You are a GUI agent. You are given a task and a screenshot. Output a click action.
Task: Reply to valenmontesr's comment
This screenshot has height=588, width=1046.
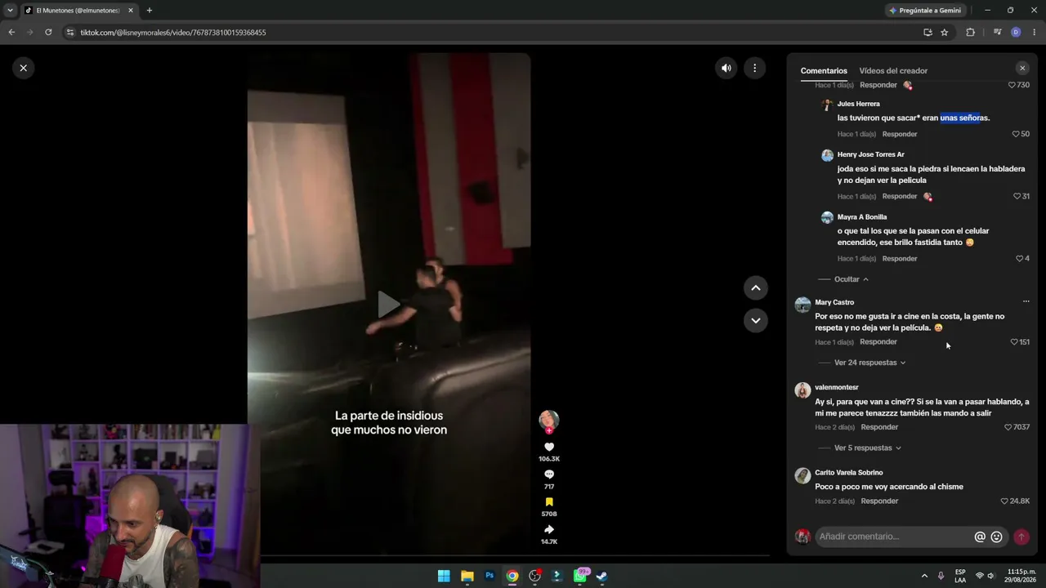pyautogui.click(x=879, y=427)
